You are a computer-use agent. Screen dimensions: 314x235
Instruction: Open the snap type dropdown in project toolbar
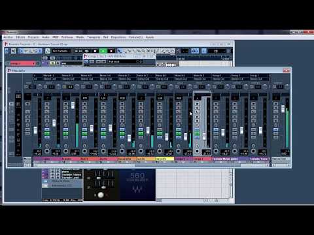tap(216, 51)
